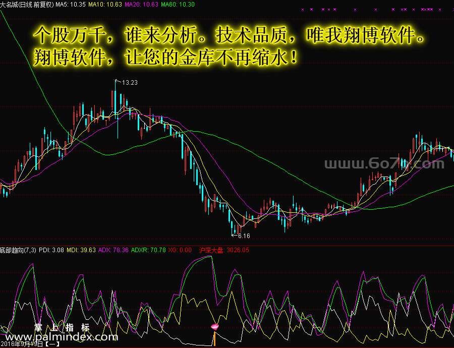
Task: Select the MDI: 39.63 readout
Action: point(81,250)
